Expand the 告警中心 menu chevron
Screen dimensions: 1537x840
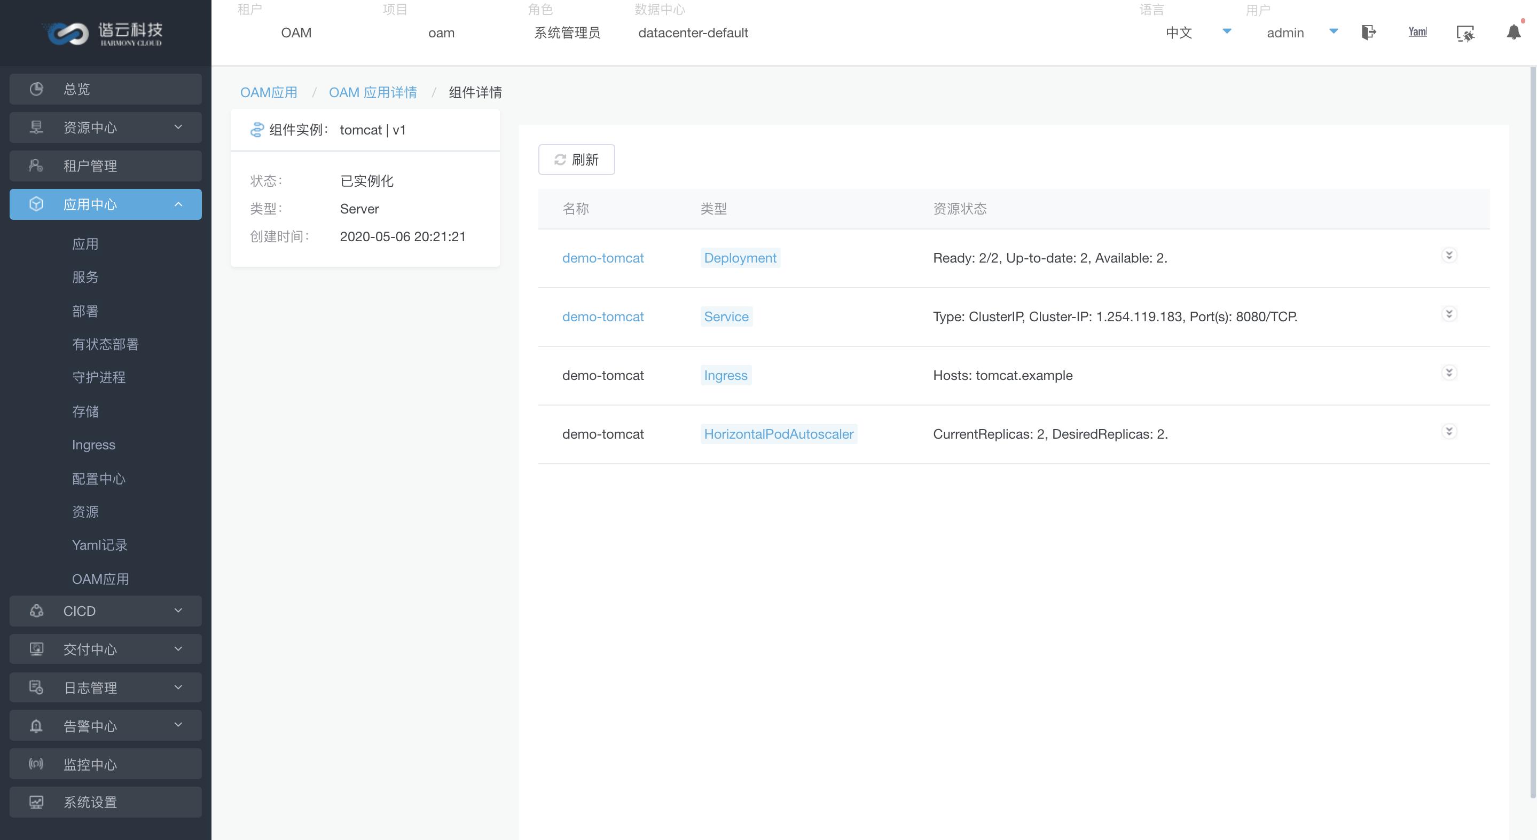[178, 725]
